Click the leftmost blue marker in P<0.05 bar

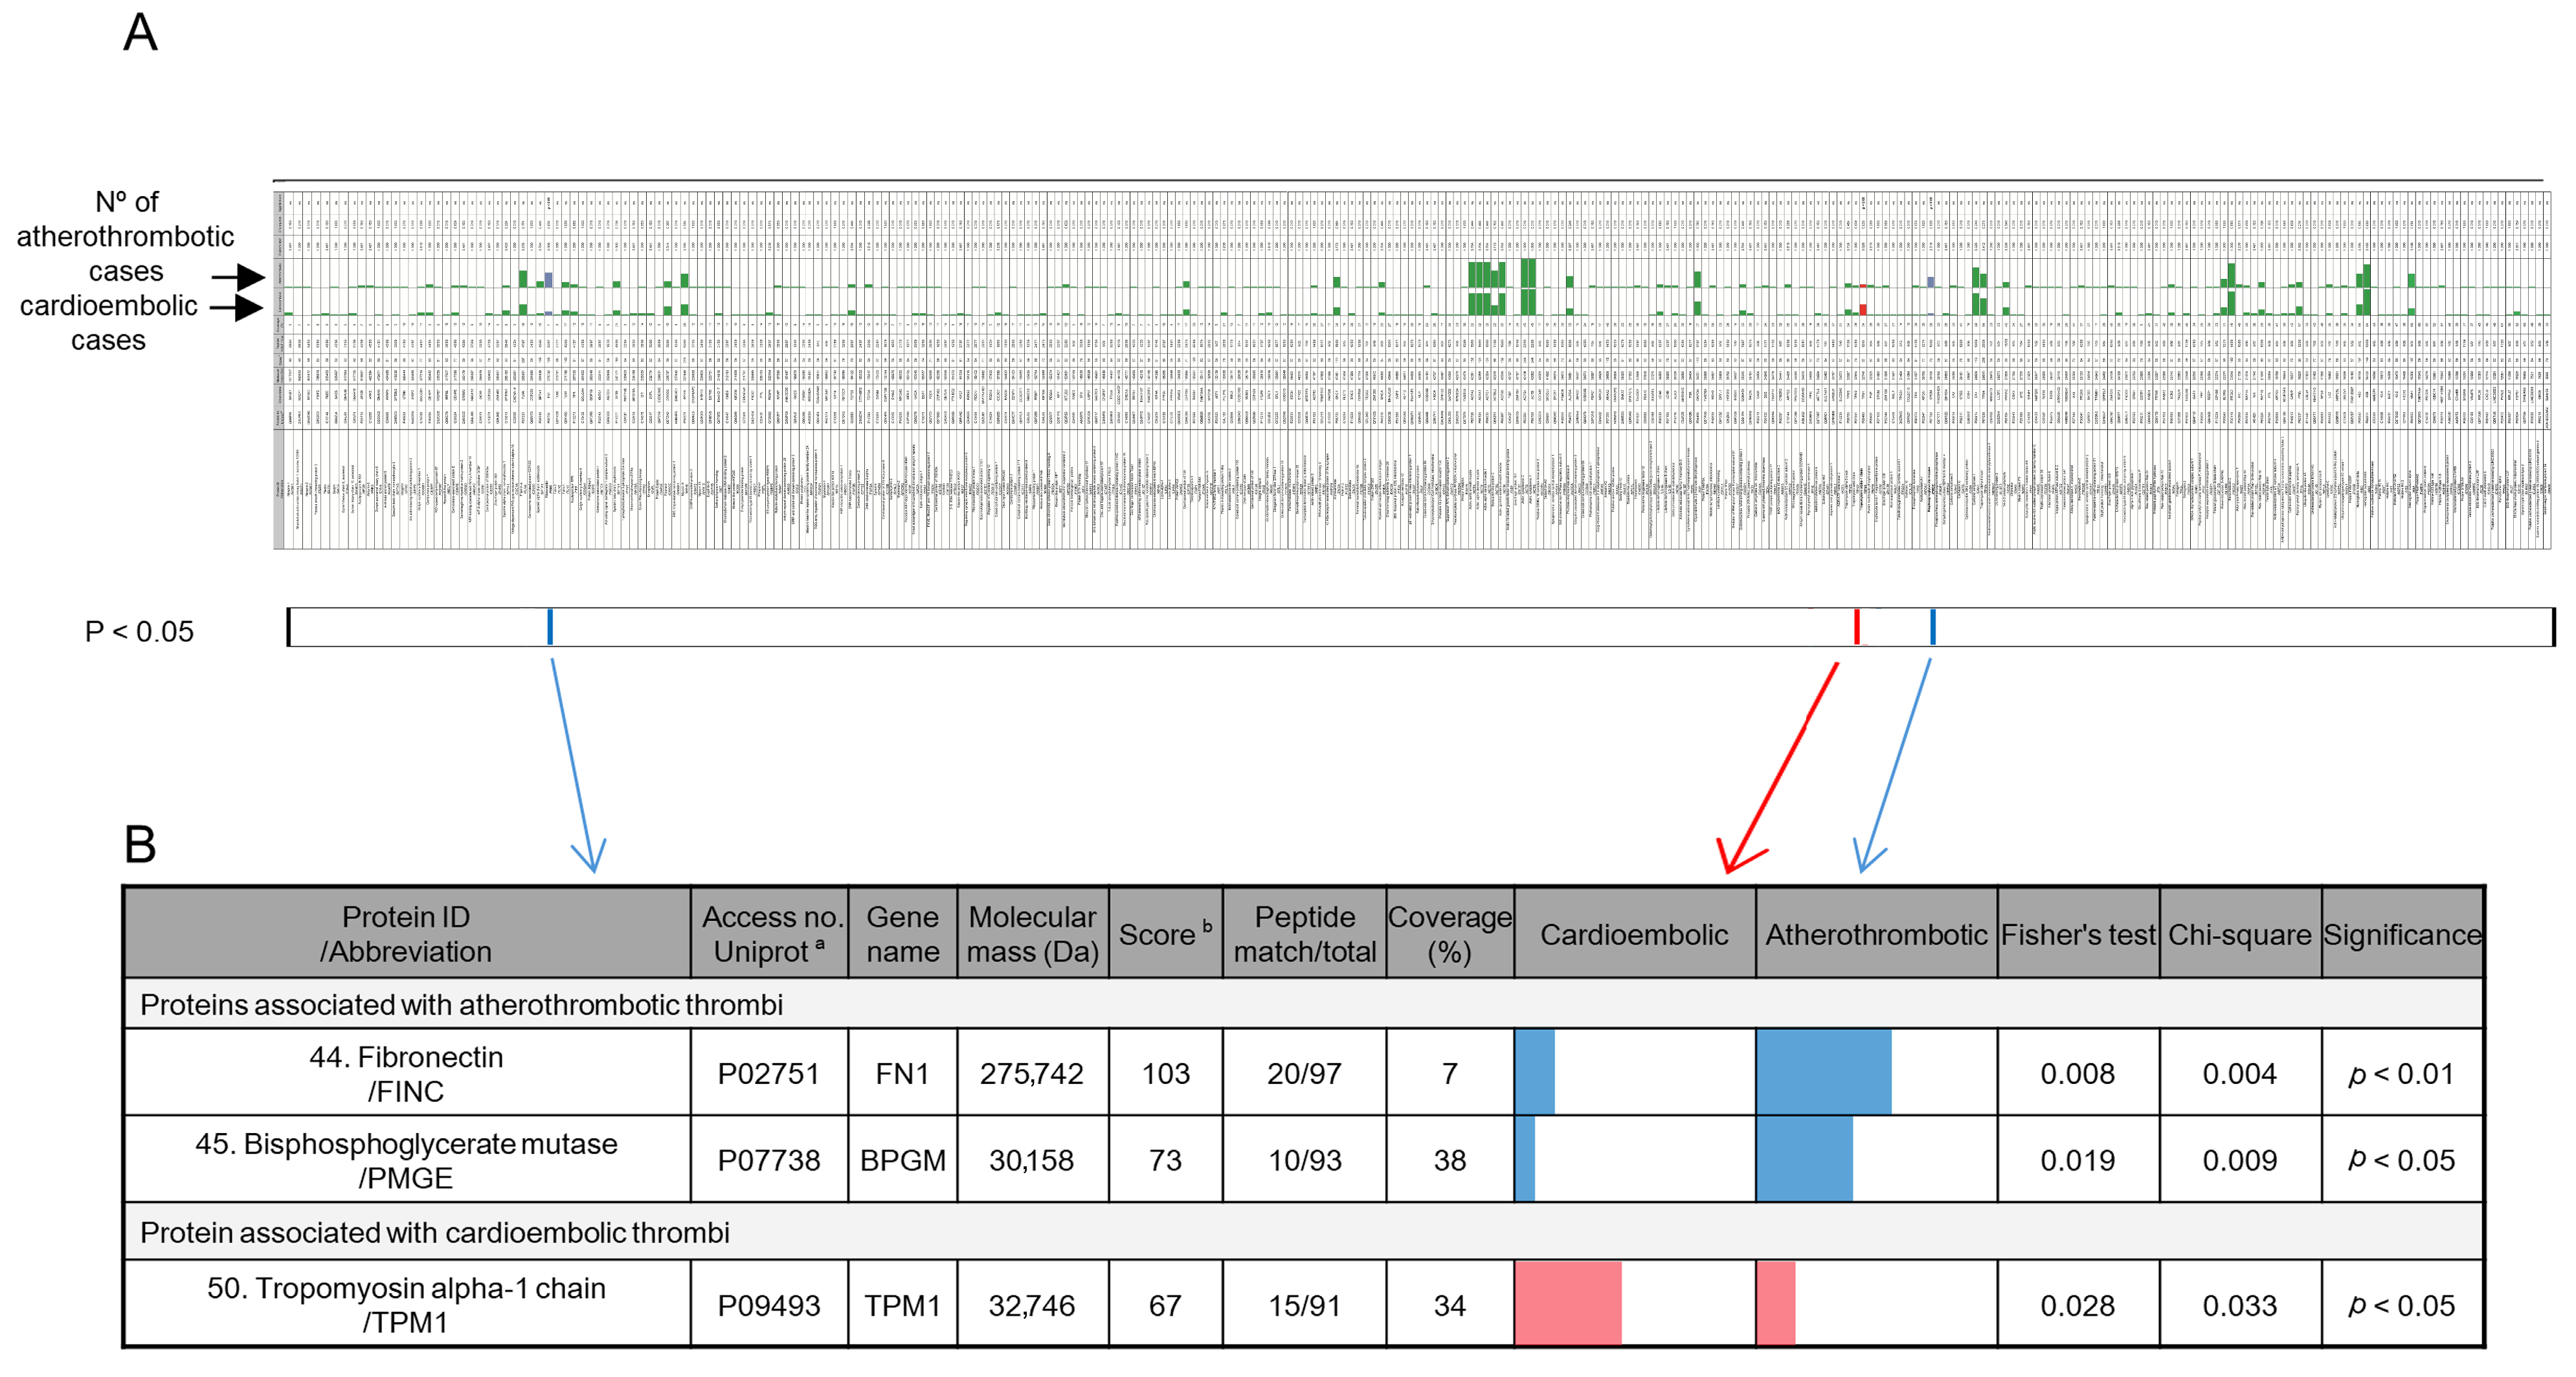[550, 626]
